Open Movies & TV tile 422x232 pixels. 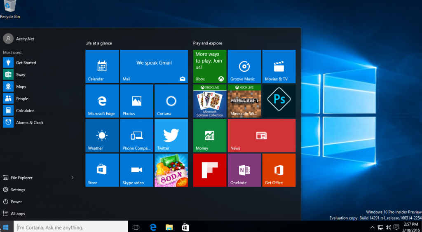click(x=279, y=66)
